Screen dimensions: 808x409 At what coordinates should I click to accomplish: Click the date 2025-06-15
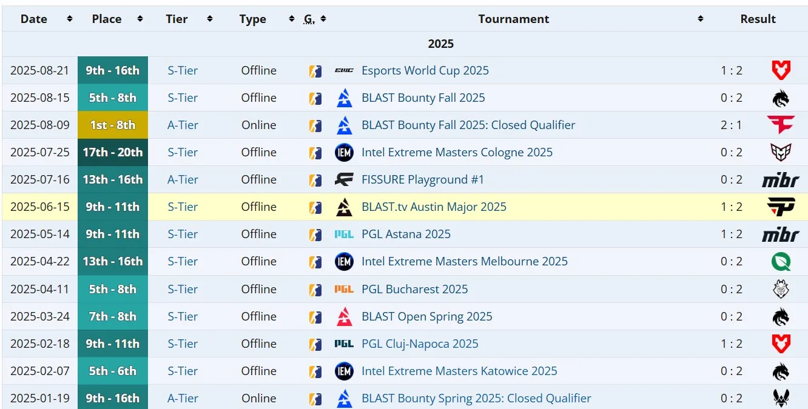(40, 207)
